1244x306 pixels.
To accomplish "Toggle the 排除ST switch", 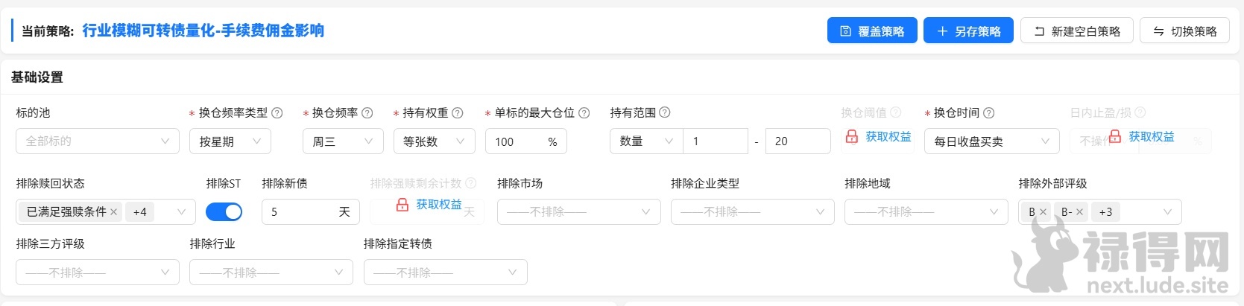I will click(224, 212).
